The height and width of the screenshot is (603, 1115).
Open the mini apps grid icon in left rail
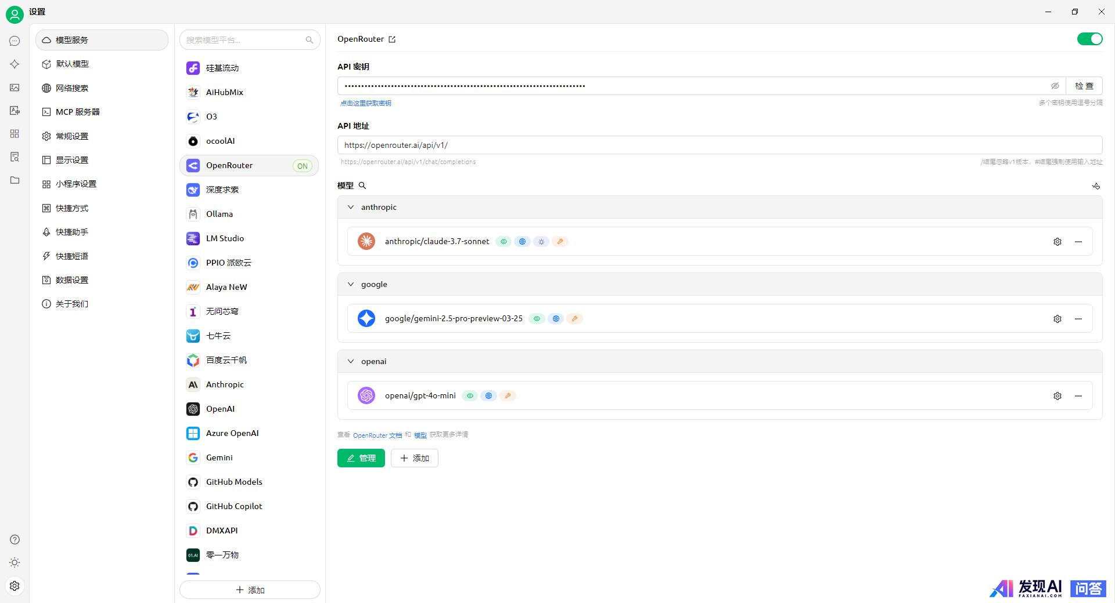15,134
